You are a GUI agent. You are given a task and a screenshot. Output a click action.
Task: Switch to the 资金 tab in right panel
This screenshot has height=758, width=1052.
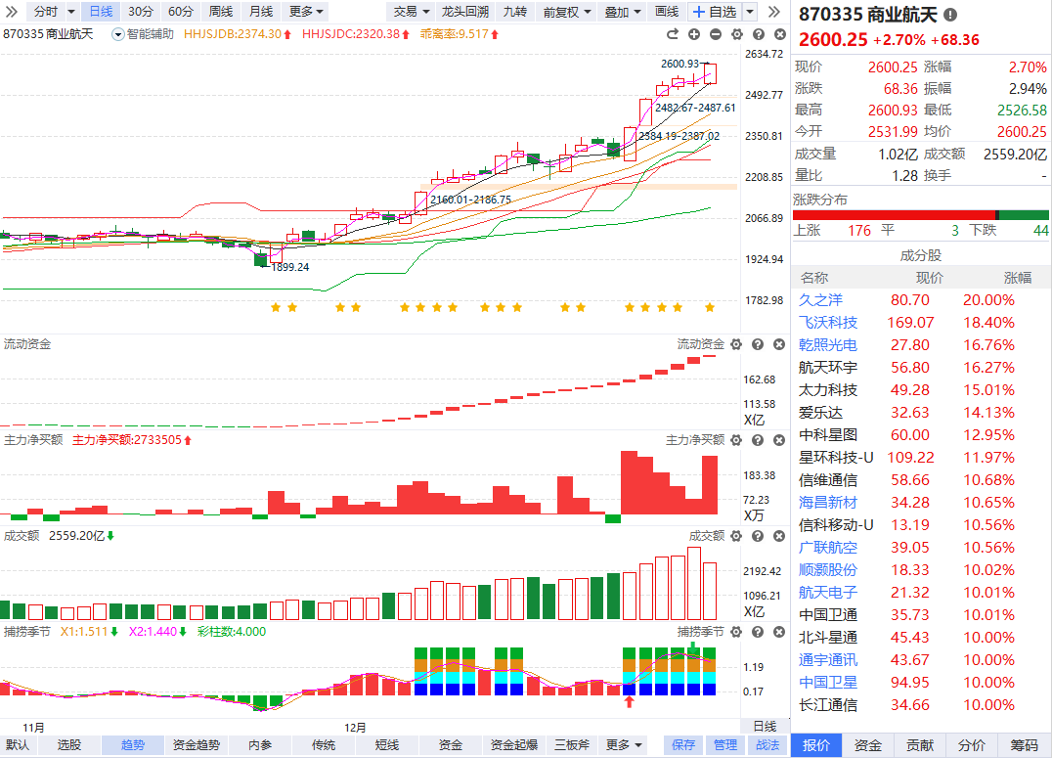point(867,745)
